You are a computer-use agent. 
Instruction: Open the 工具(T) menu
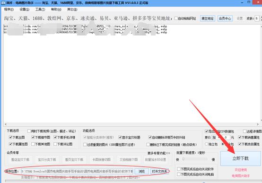point(40,9)
